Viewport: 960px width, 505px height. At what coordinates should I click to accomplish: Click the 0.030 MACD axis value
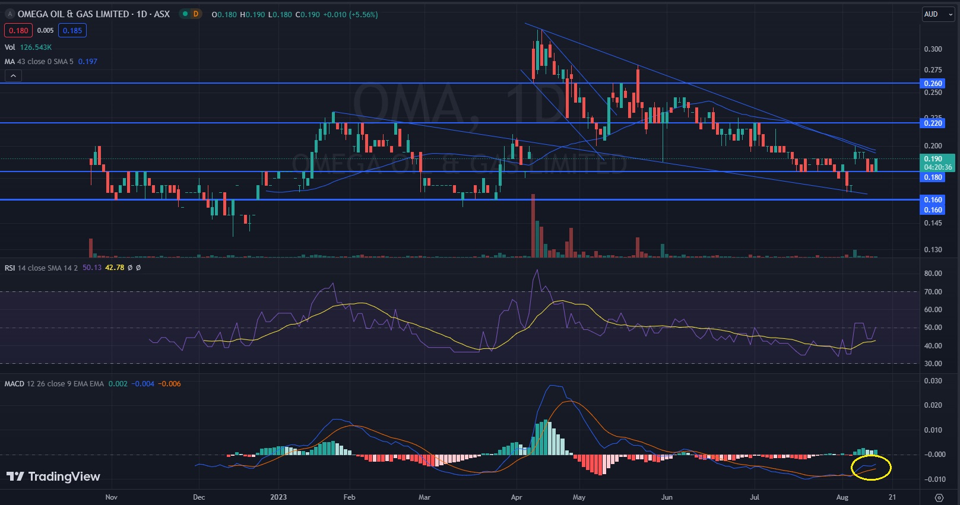tap(933, 381)
